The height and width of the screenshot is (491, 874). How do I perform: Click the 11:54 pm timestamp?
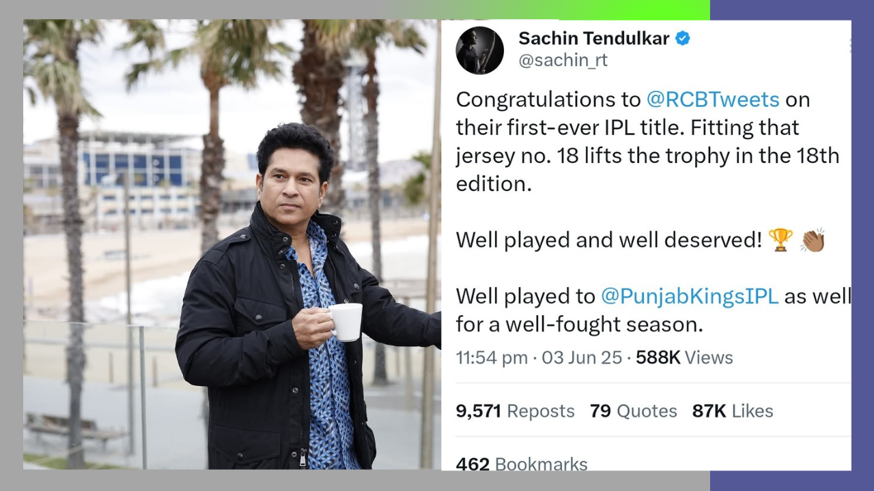(x=492, y=357)
